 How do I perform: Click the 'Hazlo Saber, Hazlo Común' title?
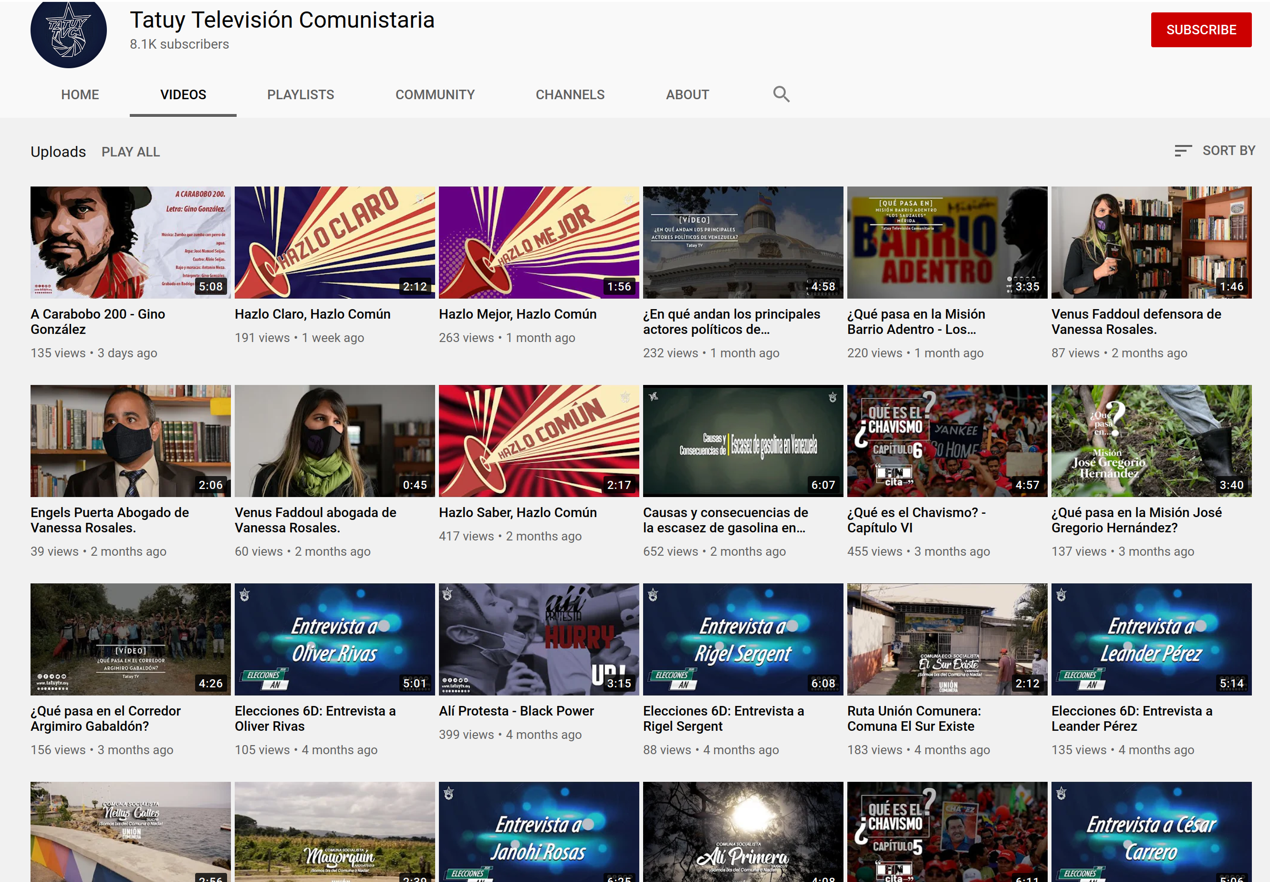(x=518, y=512)
